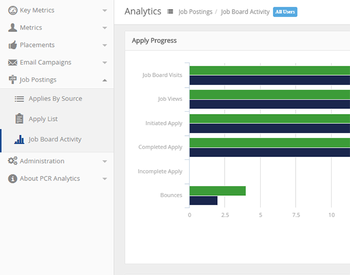Click the Email Campaigns envelope icon
The width and height of the screenshot is (350, 275).
13,62
